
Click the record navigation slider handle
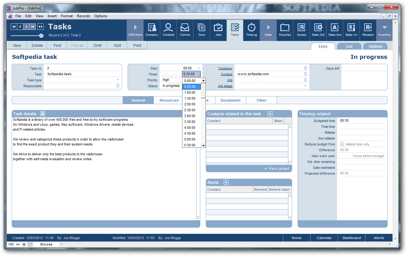coord(41,36)
